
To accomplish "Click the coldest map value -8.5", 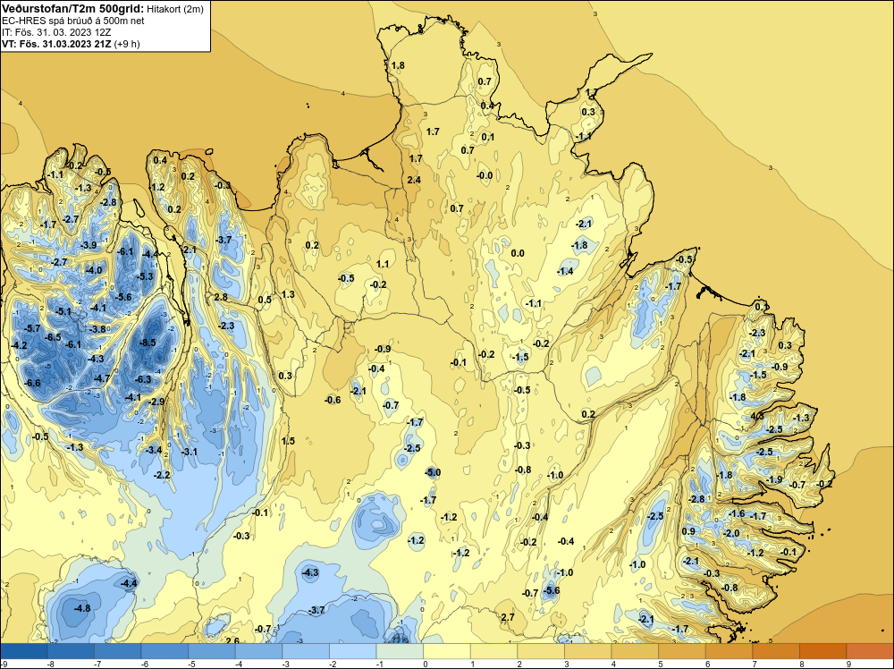I will [x=148, y=343].
